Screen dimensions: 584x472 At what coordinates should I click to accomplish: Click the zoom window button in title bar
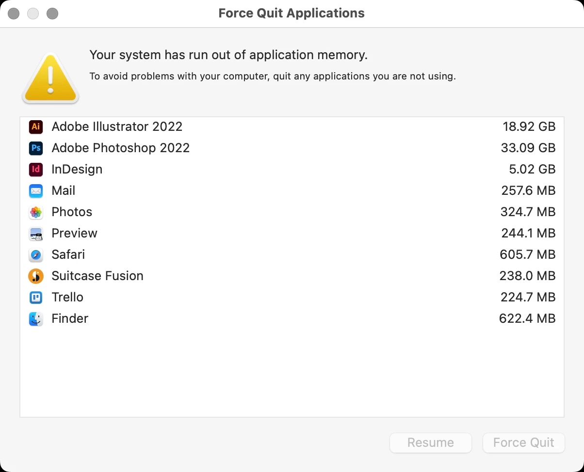(x=52, y=14)
